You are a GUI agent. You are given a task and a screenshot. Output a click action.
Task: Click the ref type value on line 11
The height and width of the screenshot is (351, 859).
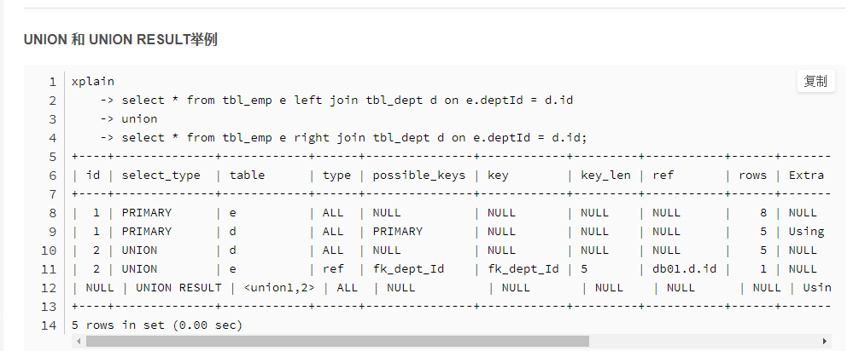pos(333,268)
